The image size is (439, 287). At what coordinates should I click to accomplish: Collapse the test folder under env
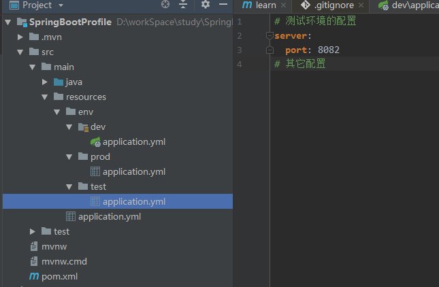69,187
